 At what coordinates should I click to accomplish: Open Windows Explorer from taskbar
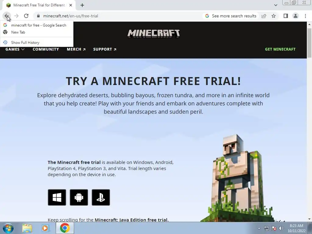point(27,228)
